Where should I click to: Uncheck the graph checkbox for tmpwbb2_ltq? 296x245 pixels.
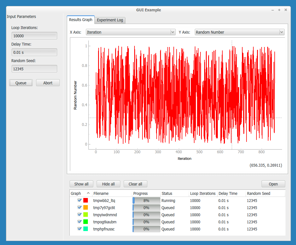[x=79, y=201]
